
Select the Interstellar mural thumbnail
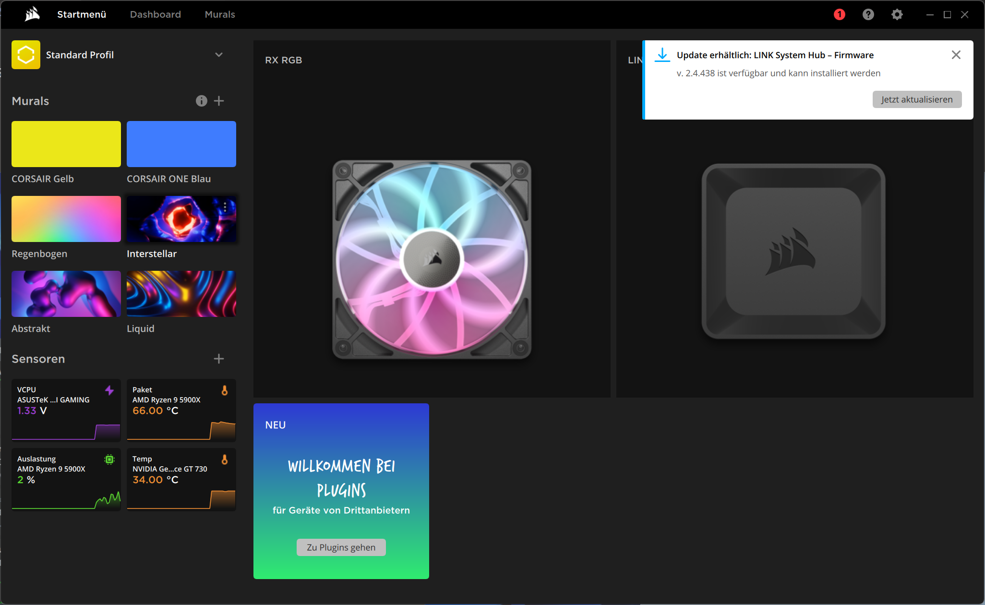(181, 219)
